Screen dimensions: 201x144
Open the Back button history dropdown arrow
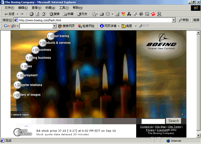point(17,14)
